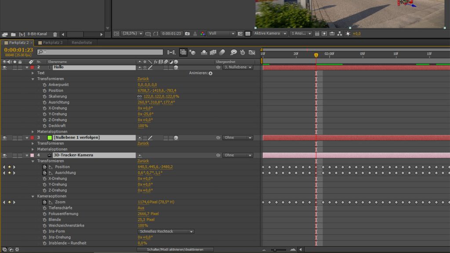Hide the Hallo text layer

(4, 68)
